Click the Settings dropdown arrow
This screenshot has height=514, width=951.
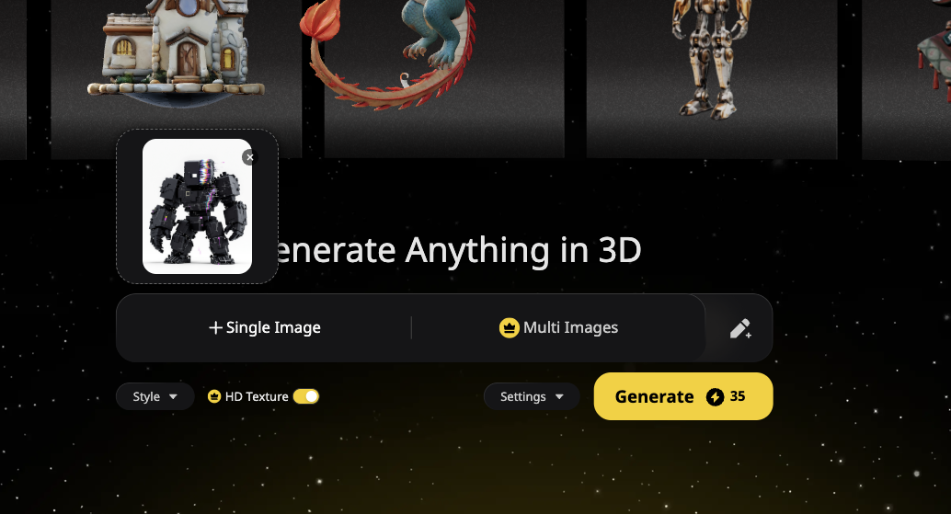559,397
